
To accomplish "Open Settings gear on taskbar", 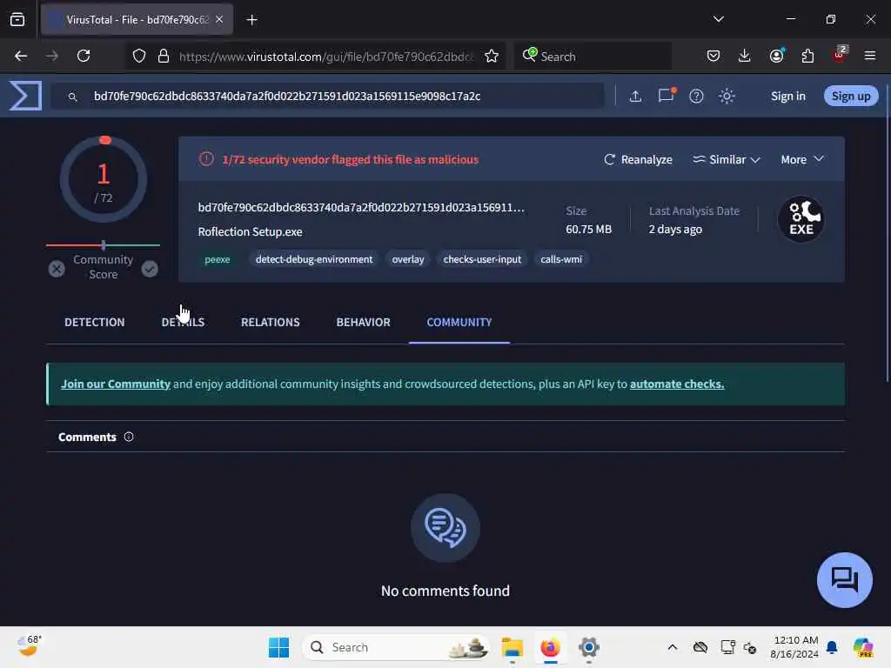I will [x=589, y=647].
